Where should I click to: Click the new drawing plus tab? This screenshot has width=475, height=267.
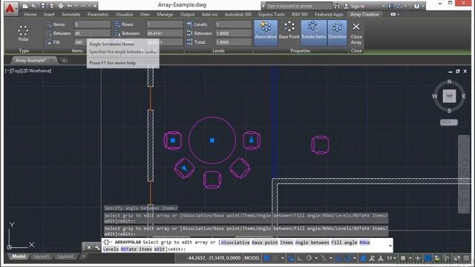pos(64,61)
